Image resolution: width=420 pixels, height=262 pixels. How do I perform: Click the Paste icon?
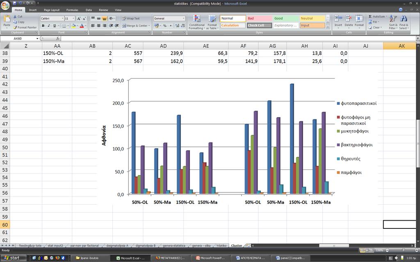point(7,19)
